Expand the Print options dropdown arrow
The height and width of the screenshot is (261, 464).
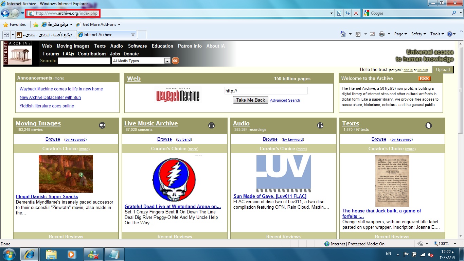pyautogui.click(x=389, y=34)
